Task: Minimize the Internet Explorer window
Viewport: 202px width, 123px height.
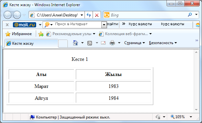Action: tap(171, 4)
